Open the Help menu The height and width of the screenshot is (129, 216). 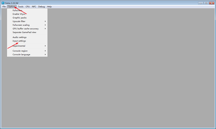[49, 6]
